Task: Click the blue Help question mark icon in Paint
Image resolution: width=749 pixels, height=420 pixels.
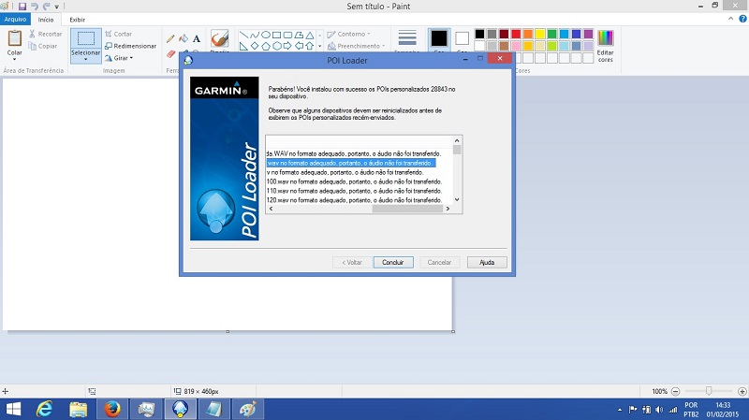Action: (x=742, y=19)
